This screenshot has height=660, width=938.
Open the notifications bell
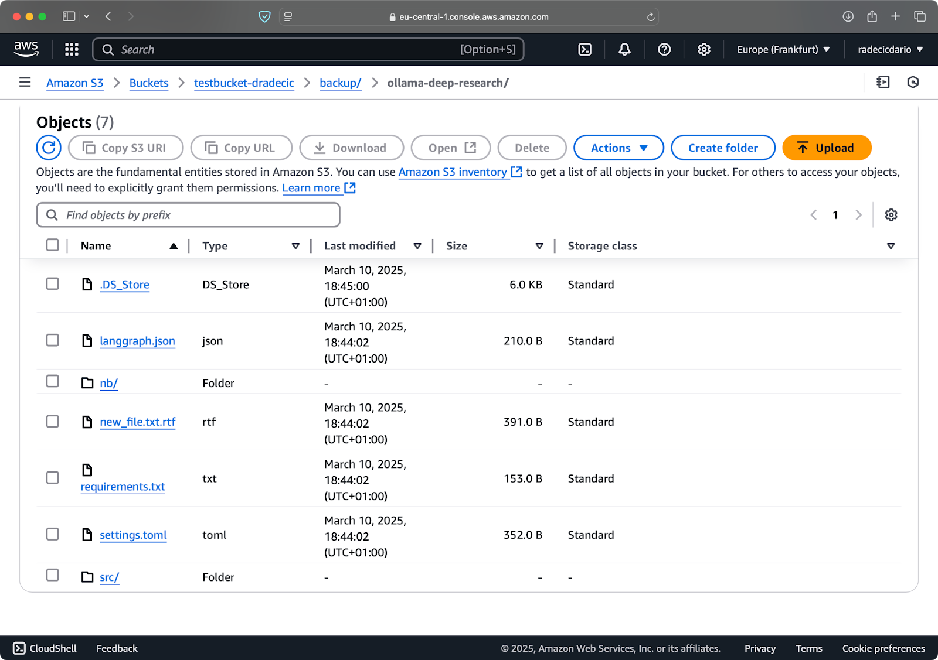[624, 50]
